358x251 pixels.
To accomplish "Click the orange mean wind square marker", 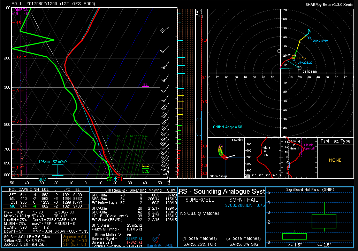I will (295, 57).
